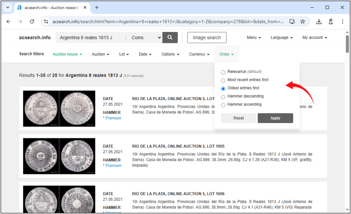Expand the Currency filter dropdown
Image resolution: width=351 pixels, height=214 pixels.
tap(199, 54)
